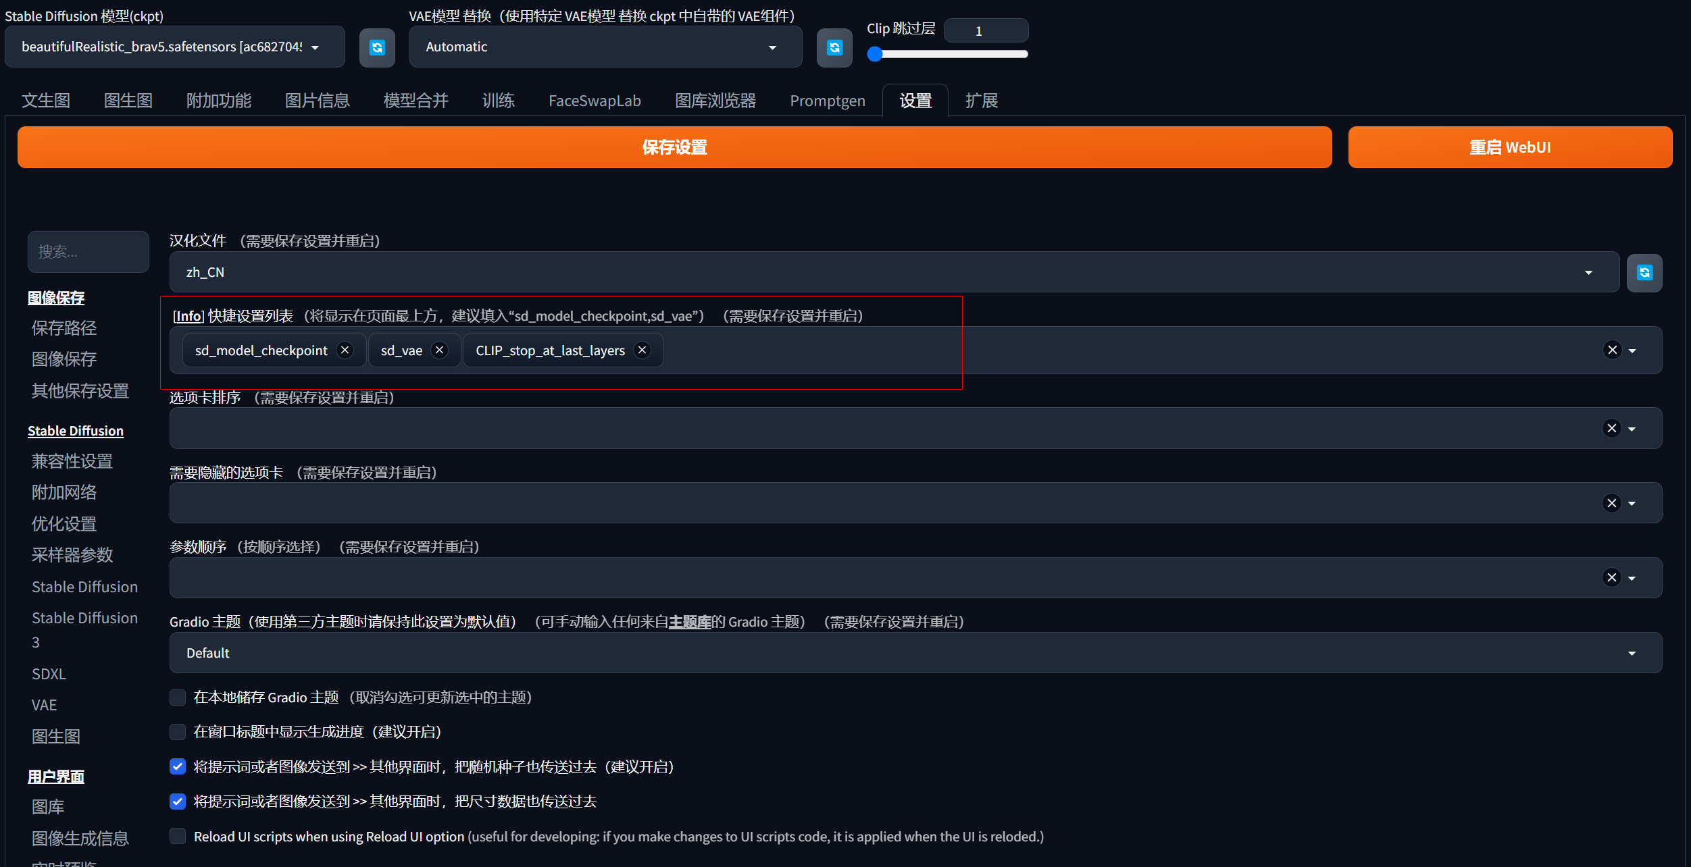Remove the sd_vae quick setting tag
This screenshot has width=1691, height=867.
point(440,350)
